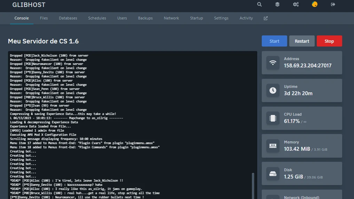Click the console output scrollbar
Viewport: 354px width, 199px height.
[253, 186]
